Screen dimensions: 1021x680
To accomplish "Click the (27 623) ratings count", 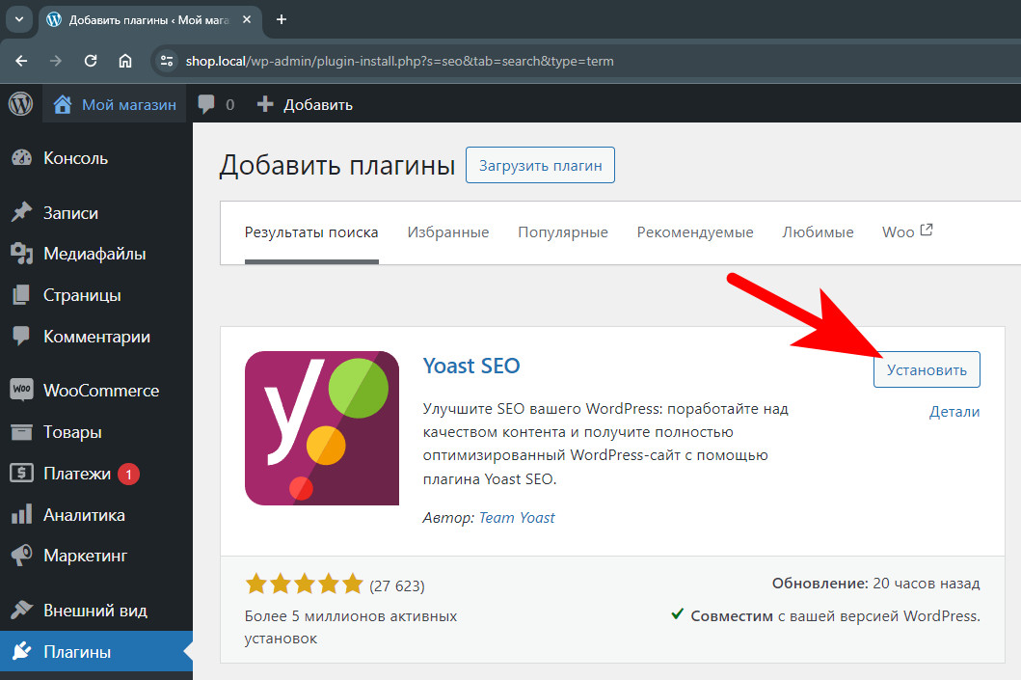I will (x=397, y=586).
